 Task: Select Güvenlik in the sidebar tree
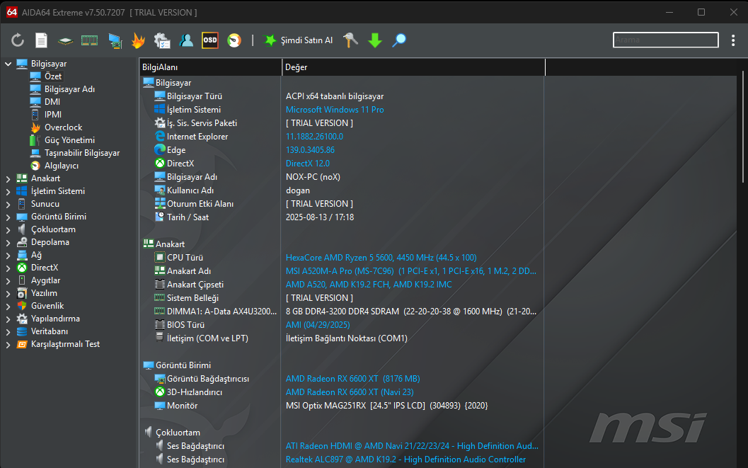(47, 306)
